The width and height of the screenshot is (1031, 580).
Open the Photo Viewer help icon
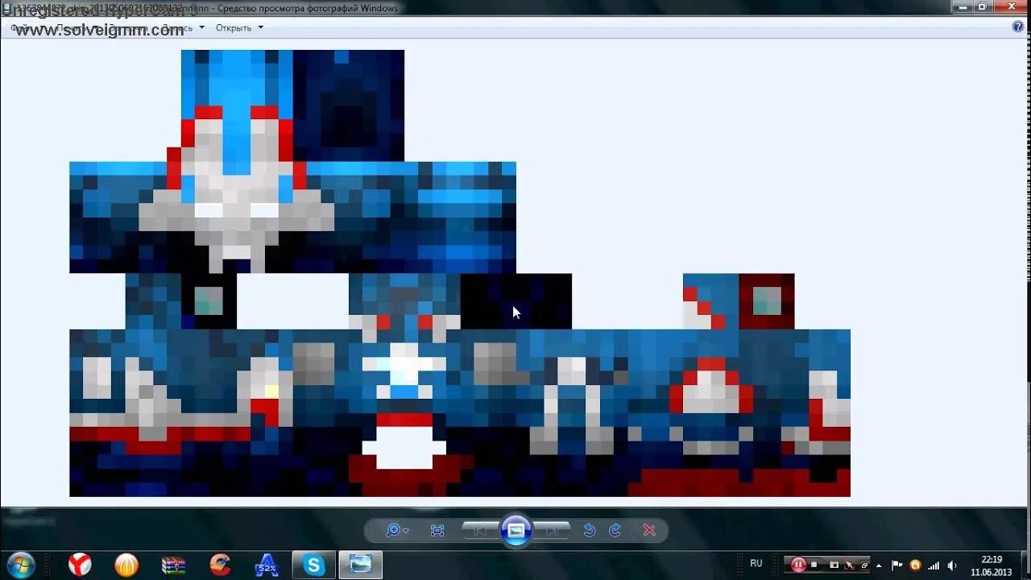(1017, 27)
